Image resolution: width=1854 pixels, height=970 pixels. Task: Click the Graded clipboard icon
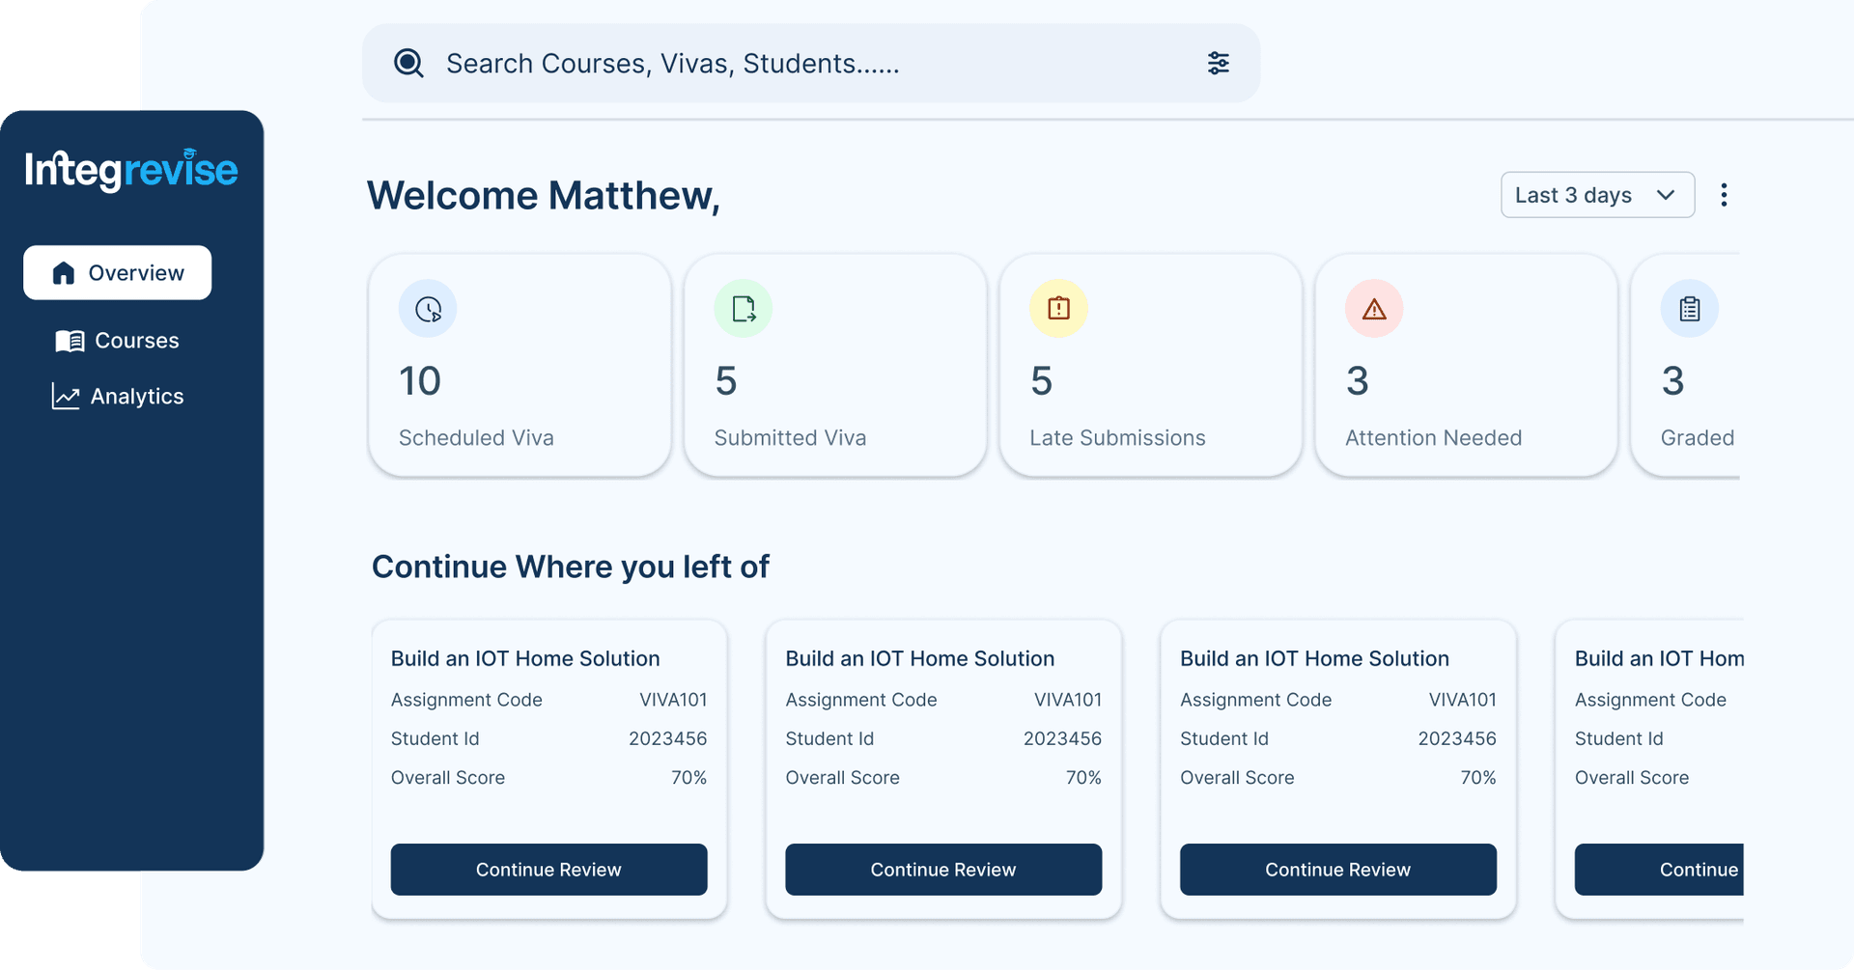click(1690, 309)
